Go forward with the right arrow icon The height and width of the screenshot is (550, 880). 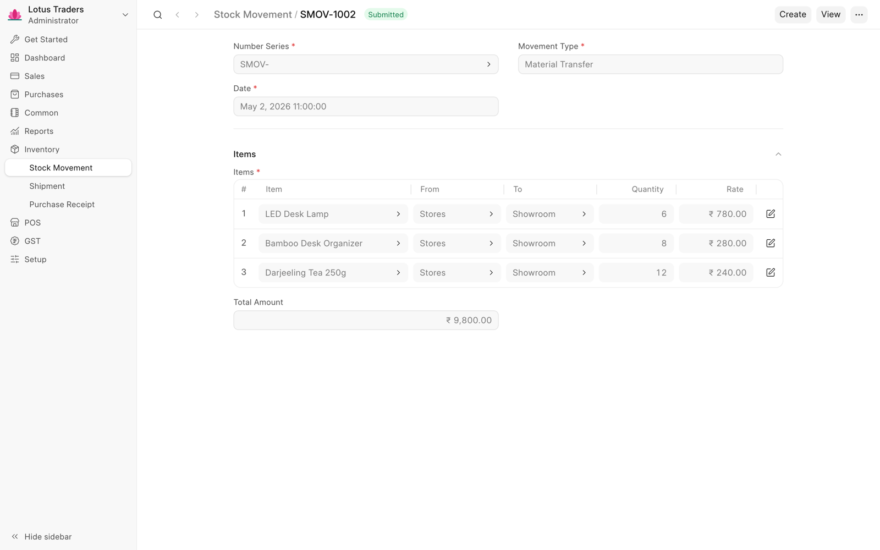click(196, 15)
